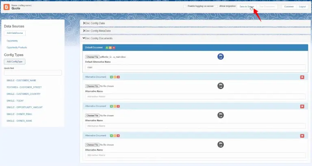Open the Opportunity Products data source
The image size is (312, 166).
tap(17, 48)
